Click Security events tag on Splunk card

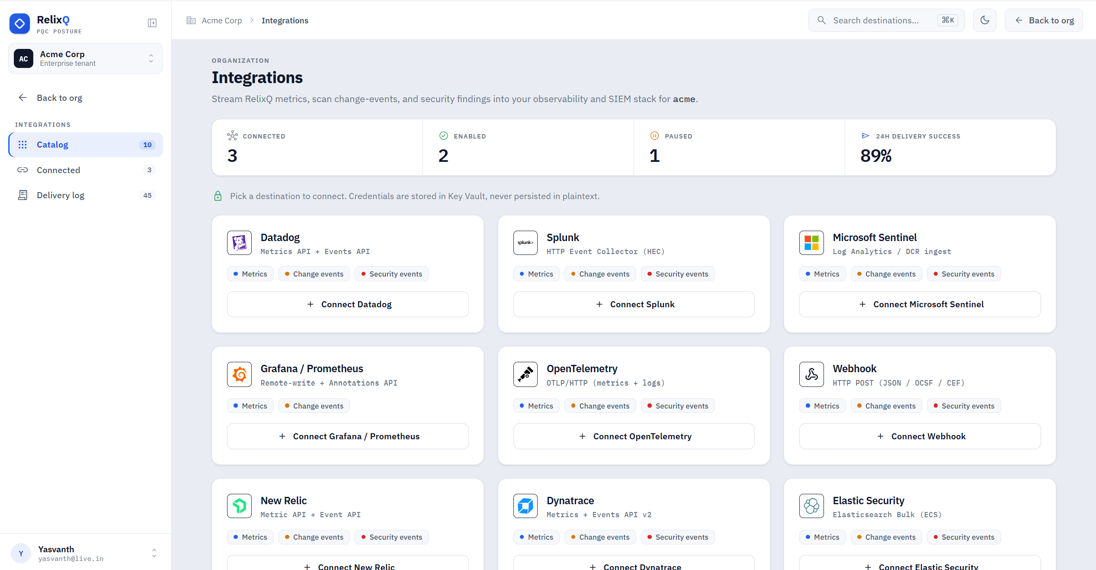[x=677, y=274]
